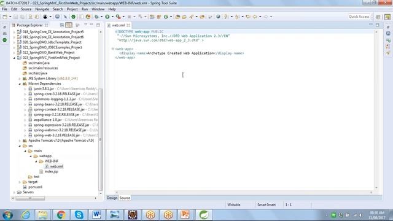Click the Smart Insert status bar entry
The image size is (393, 221).
(x=266, y=205)
